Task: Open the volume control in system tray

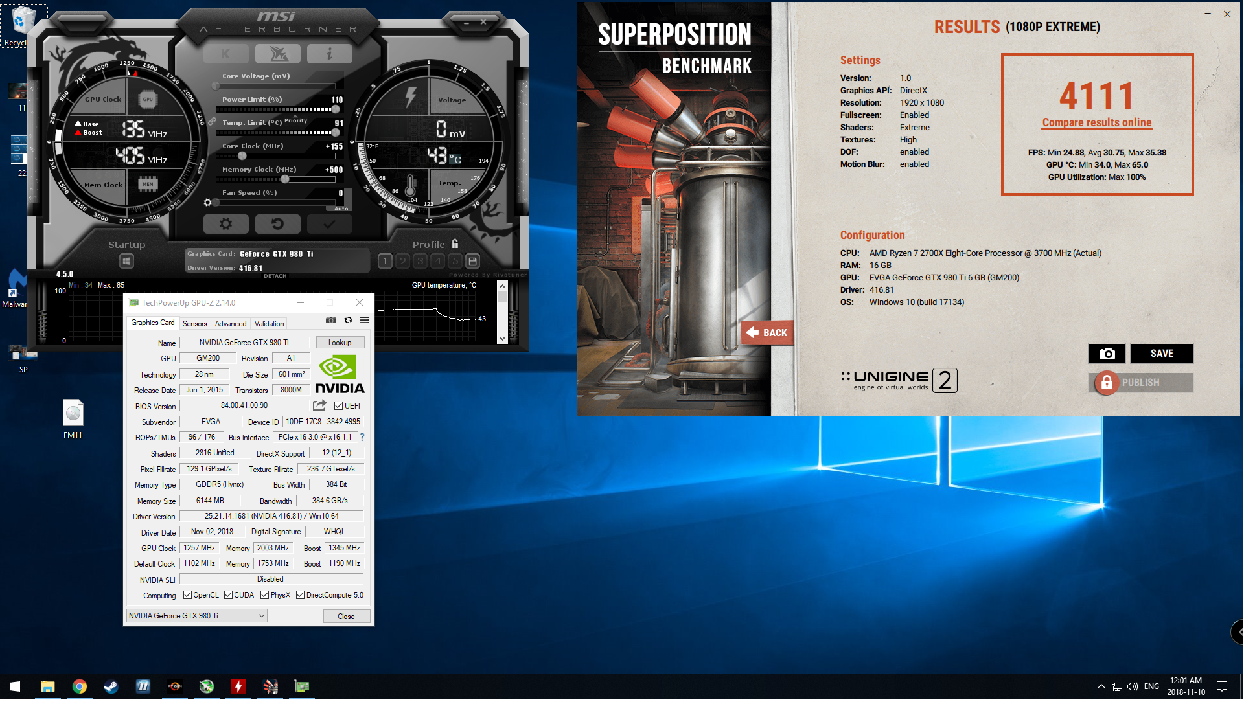Action: point(1133,687)
